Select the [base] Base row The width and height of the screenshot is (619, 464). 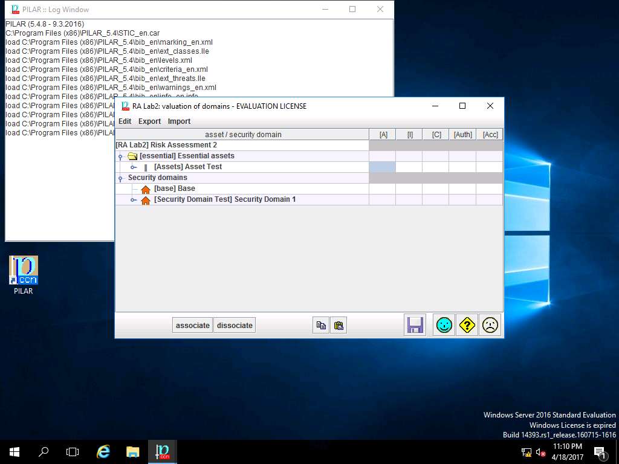pos(242,188)
